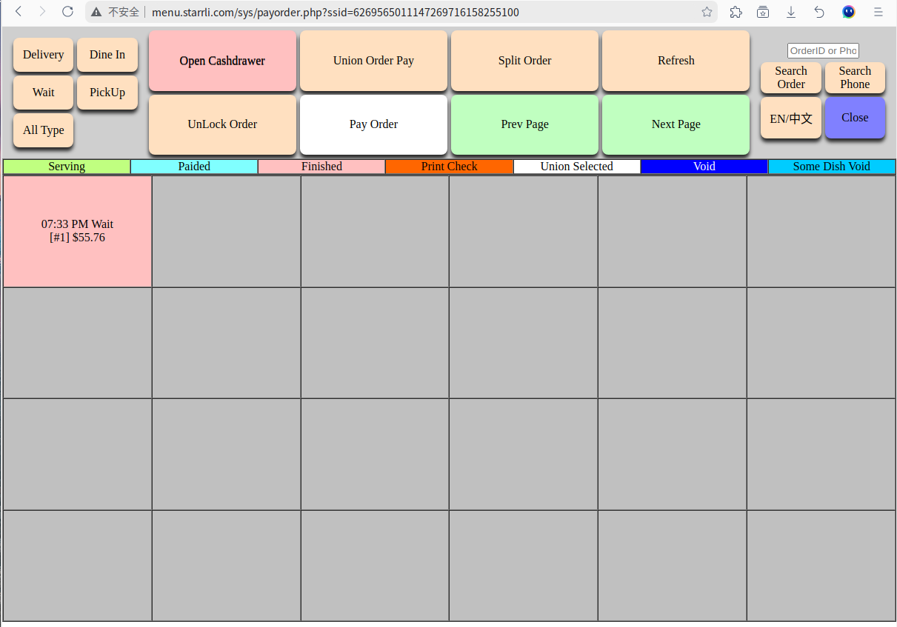
Task: Filter orders by Delivery type
Action: 43,55
